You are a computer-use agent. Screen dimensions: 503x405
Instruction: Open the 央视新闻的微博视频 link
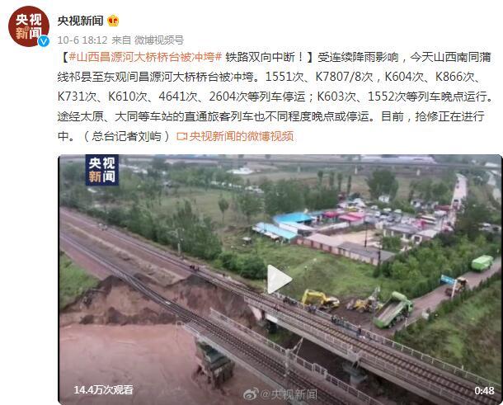point(242,136)
